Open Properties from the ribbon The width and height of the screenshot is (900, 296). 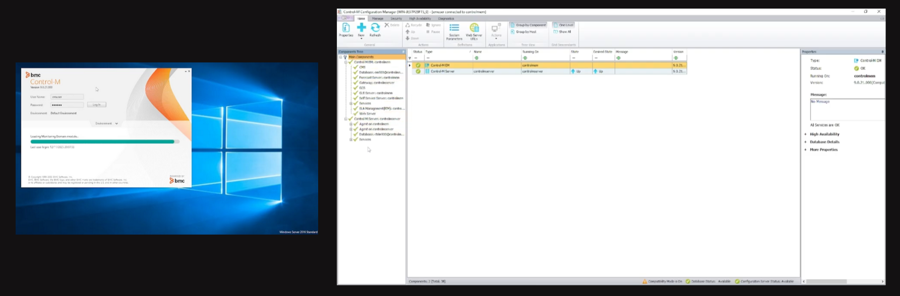[x=346, y=30]
